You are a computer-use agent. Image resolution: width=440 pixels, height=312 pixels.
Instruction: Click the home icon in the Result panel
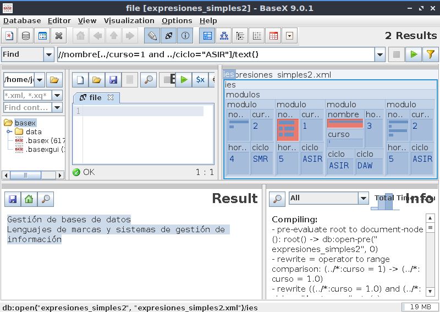[29, 199]
